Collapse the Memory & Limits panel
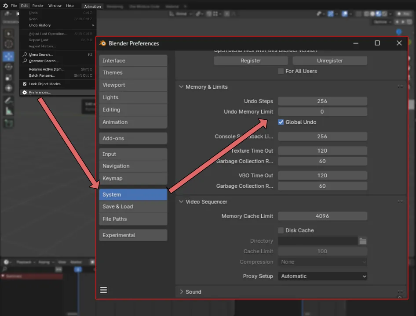This screenshot has height=316, width=416. [181, 86]
